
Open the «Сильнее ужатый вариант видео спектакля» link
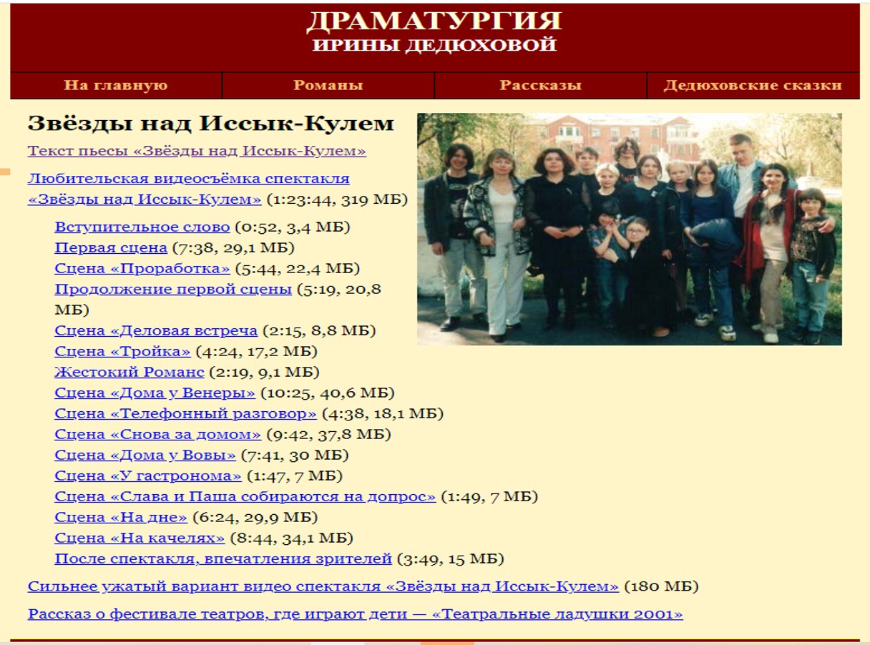(323, 587)
